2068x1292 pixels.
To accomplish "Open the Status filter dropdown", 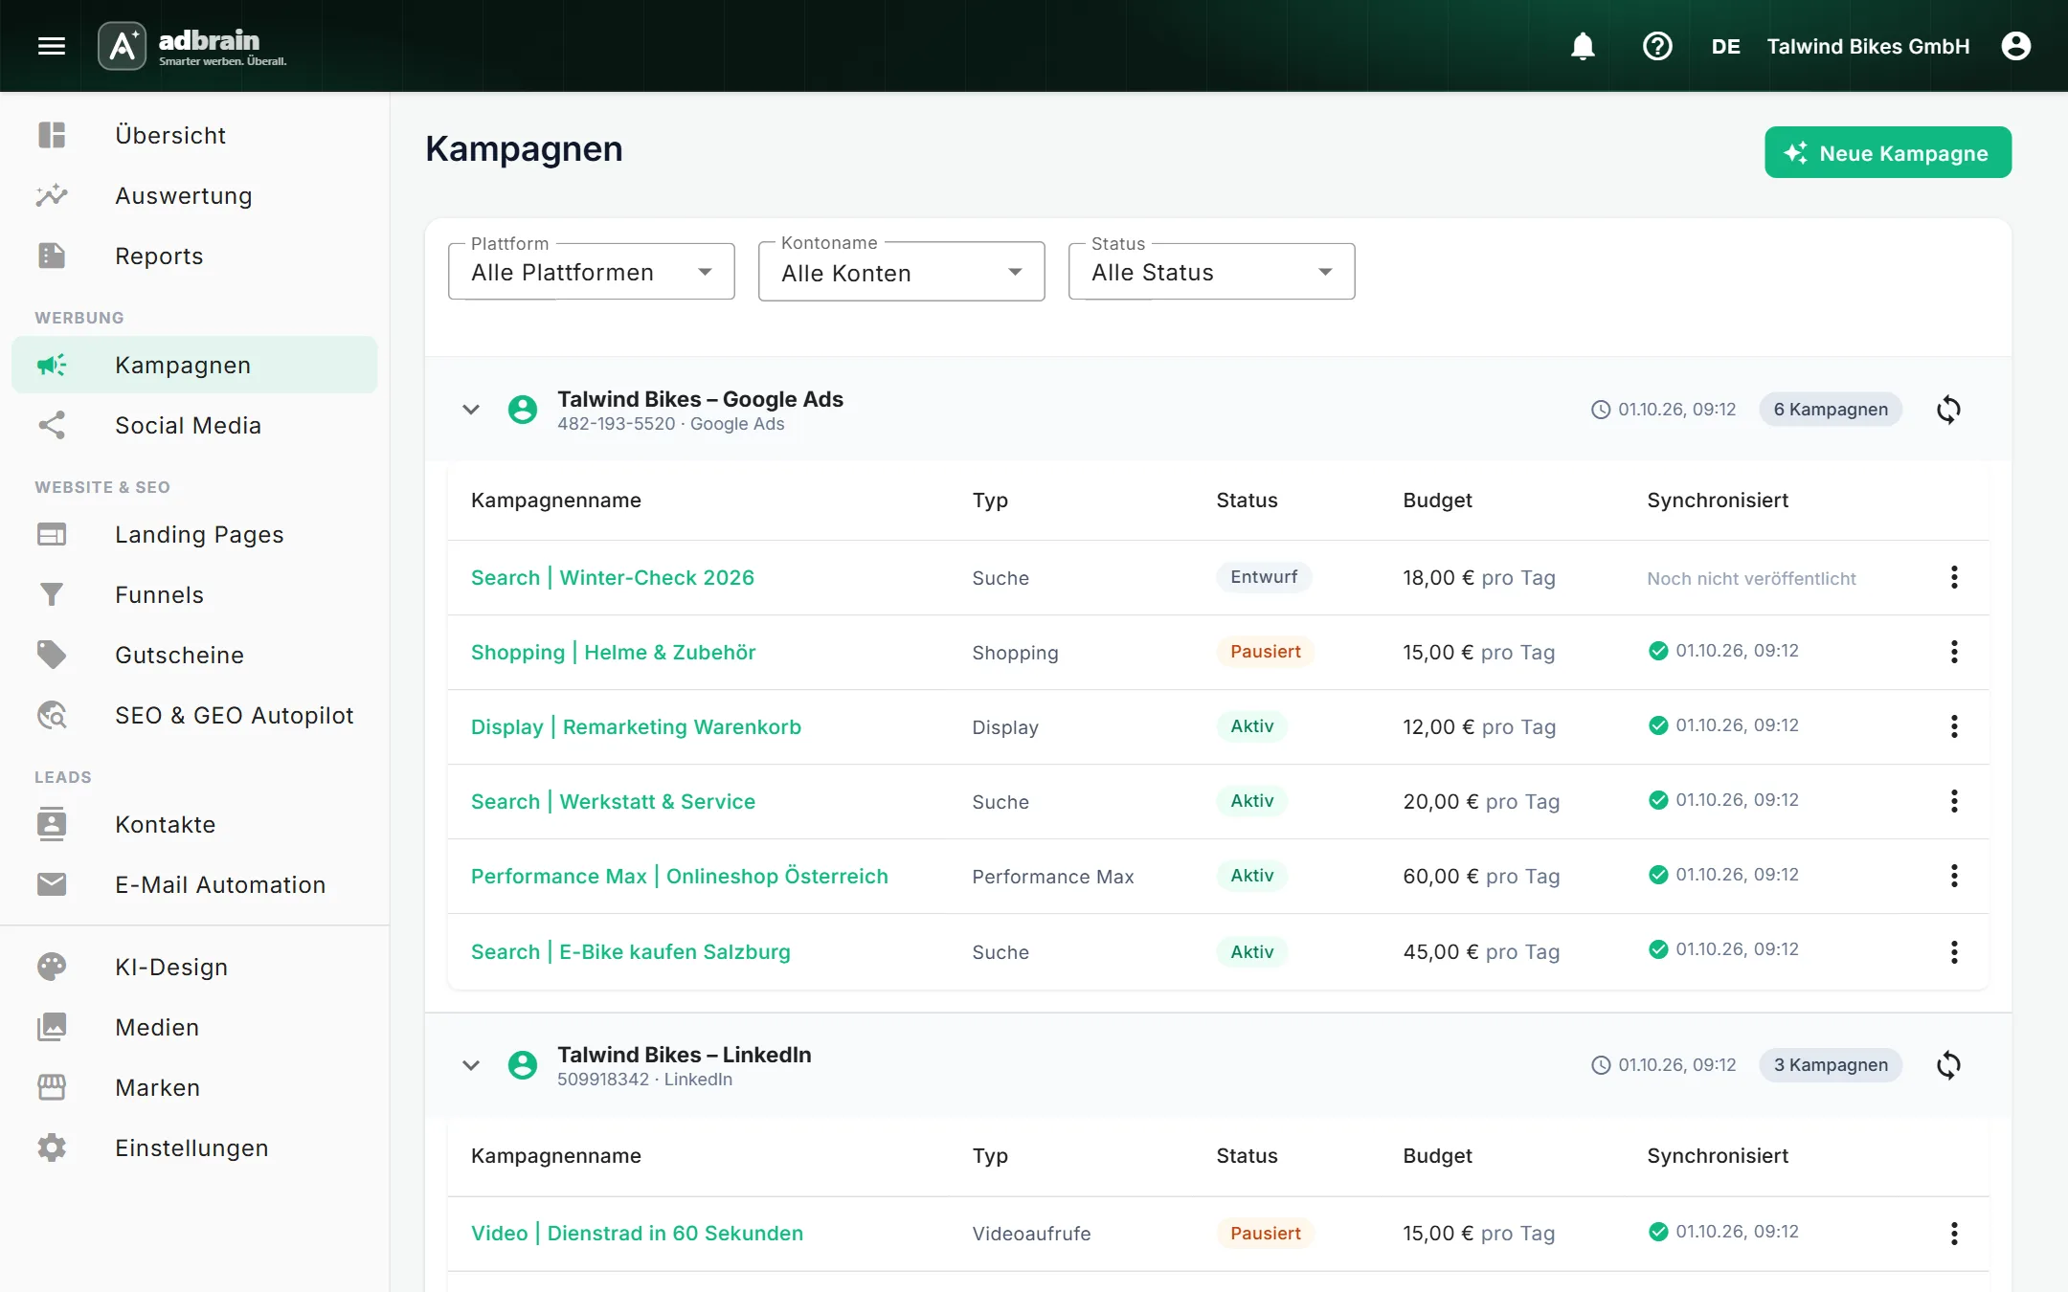I will (1212, 272).
